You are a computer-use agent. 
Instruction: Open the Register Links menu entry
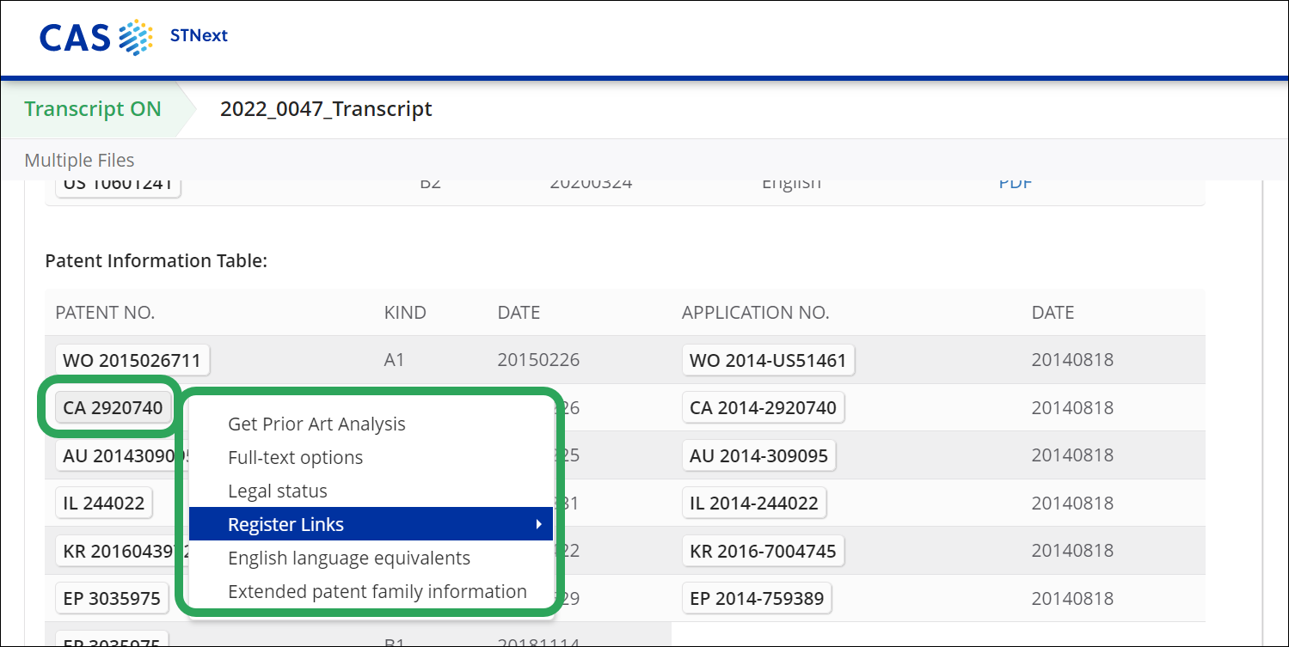[x=285, y=524]
